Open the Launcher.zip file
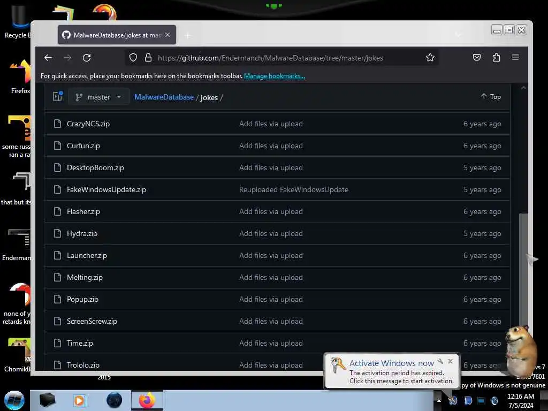 [87, 255]
